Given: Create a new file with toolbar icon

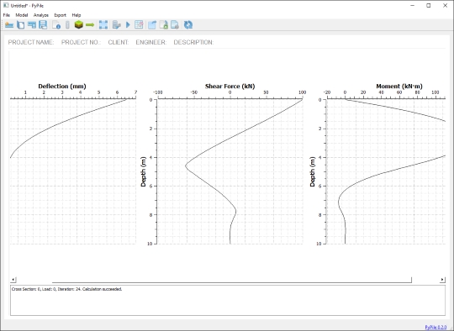Looking at the screenshot, I should coord(20,25).
